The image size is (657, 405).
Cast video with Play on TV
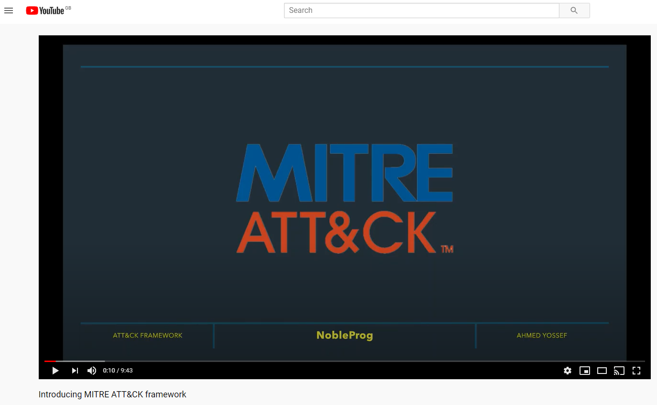pos(619,371)
